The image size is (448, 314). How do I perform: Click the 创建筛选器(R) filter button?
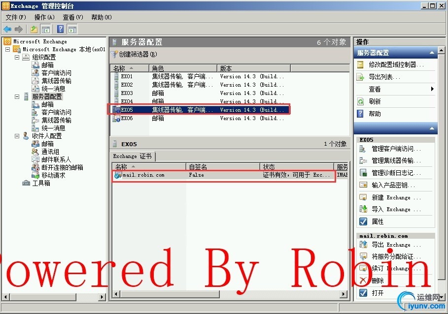pos(134,54)
